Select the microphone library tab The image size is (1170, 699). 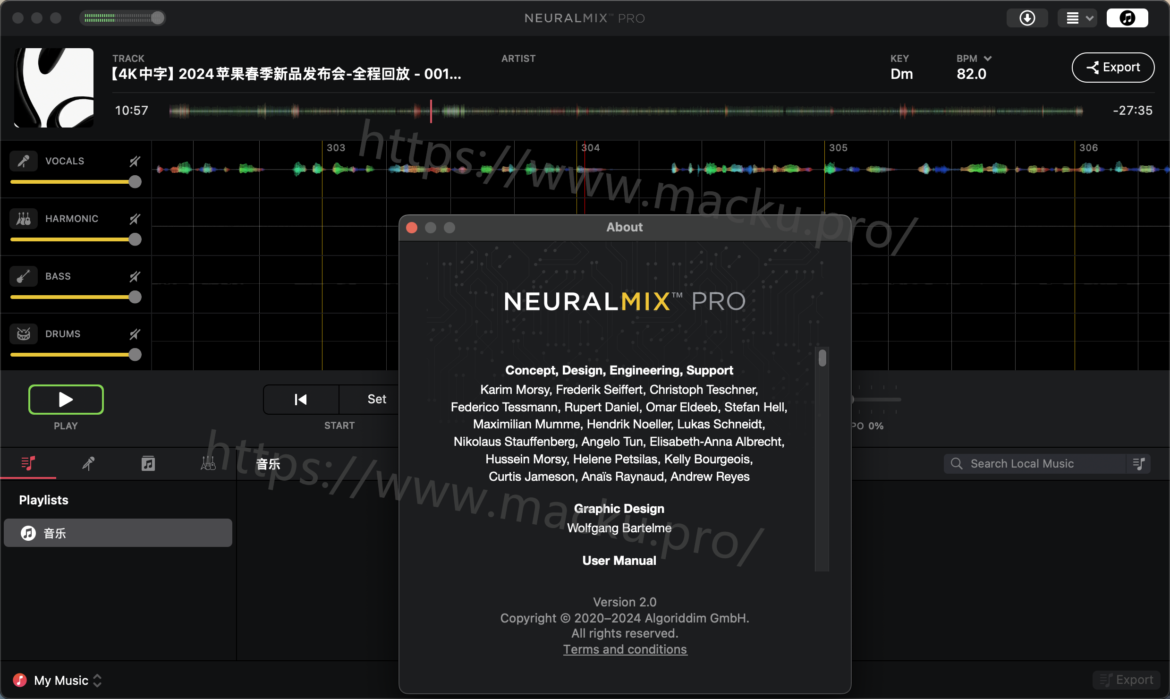pyautogui.click(x=88, y=463)
